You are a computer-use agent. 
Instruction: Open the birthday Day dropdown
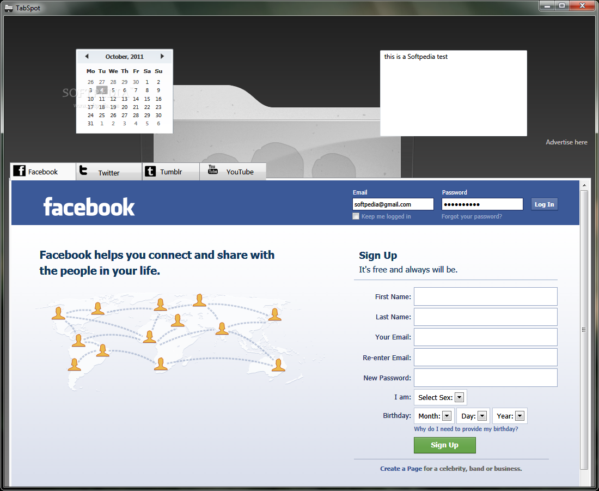pos(482,416)
